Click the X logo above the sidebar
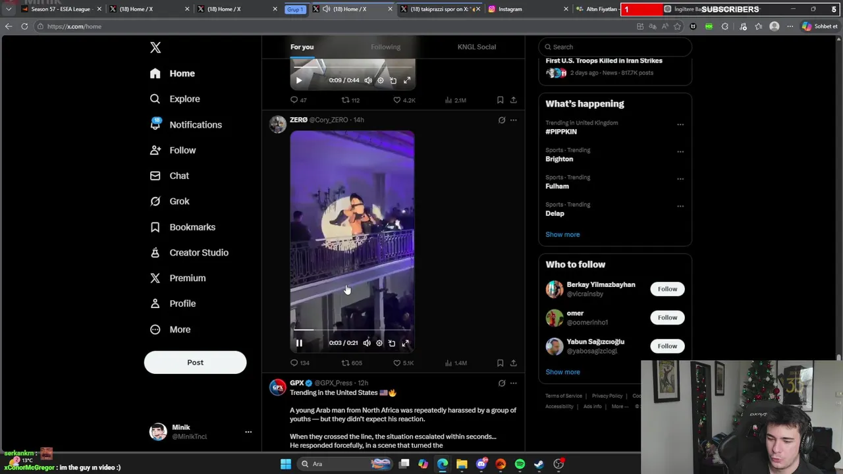Screen dimensions: 843x474 point(155,47)
